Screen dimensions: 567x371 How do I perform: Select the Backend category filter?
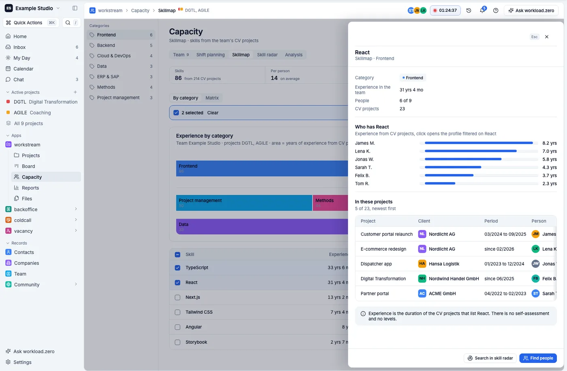(x=121, y=45)
